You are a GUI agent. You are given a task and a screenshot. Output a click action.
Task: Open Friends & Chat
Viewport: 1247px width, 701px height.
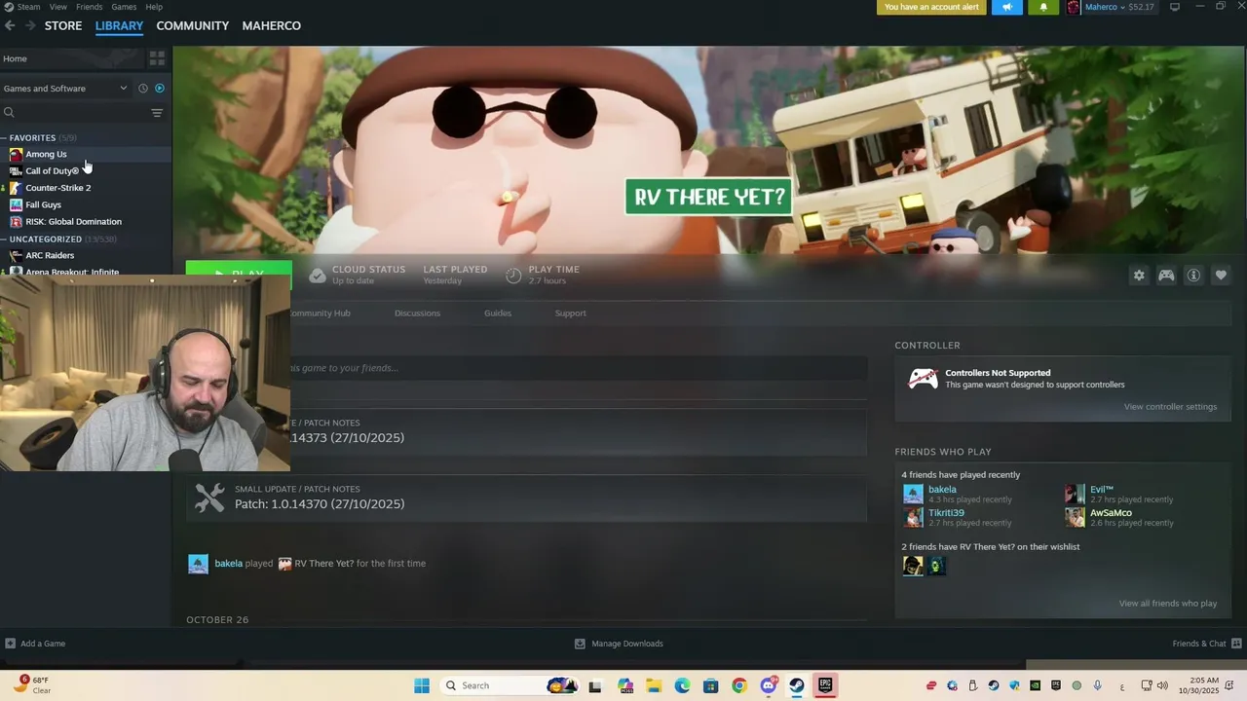pyautogui.click(x=1207, y=644)
